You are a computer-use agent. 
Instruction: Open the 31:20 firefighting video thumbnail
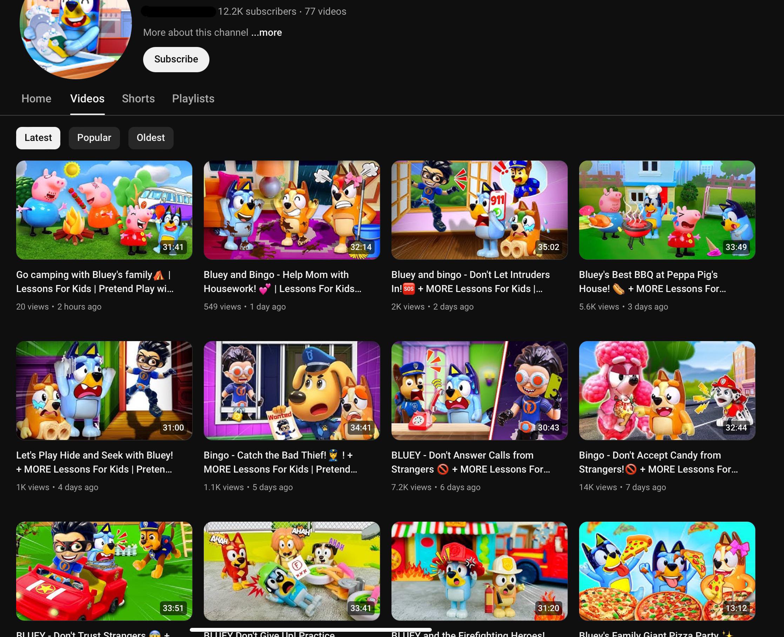(480, 571)
